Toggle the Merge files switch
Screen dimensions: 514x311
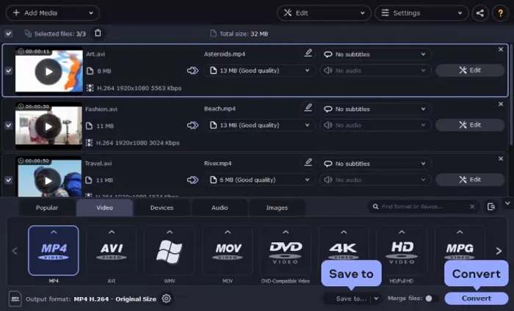point(432,299)
